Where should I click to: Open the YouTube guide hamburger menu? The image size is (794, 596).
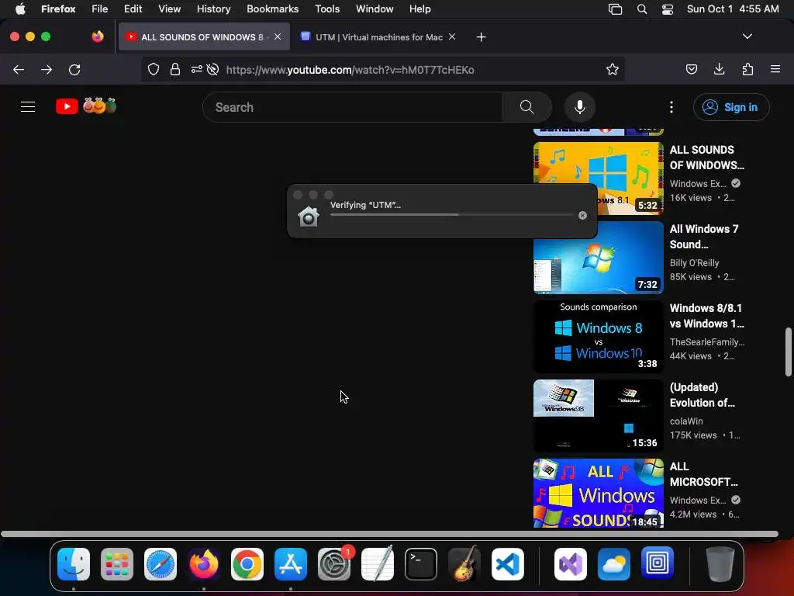[28, 107]
